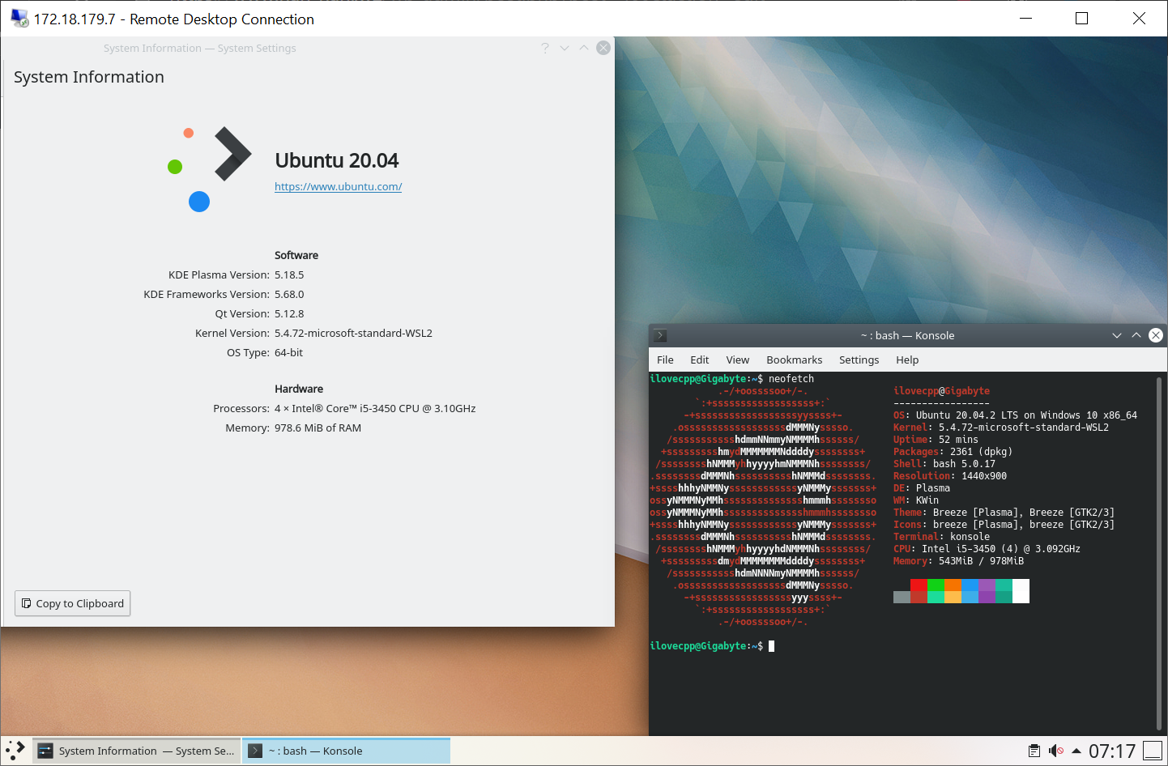Expand hidden system tray icons
Screen dimensions: 1168x766
point(1076,751)
